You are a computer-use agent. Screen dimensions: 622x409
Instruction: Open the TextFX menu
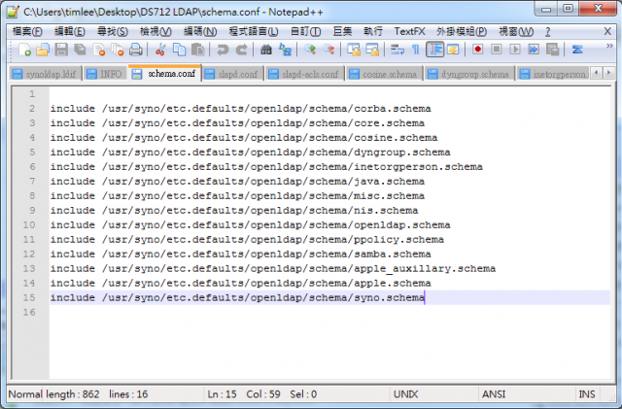click(x=410, y=31)
